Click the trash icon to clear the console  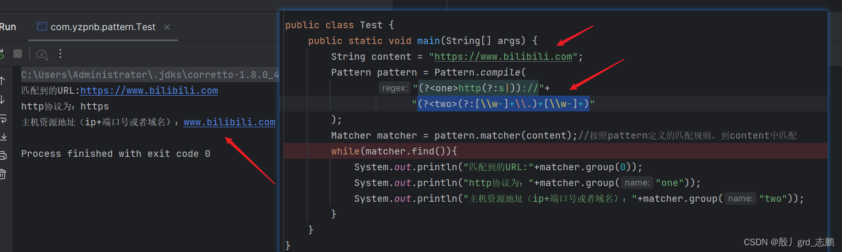click(3, 174)
